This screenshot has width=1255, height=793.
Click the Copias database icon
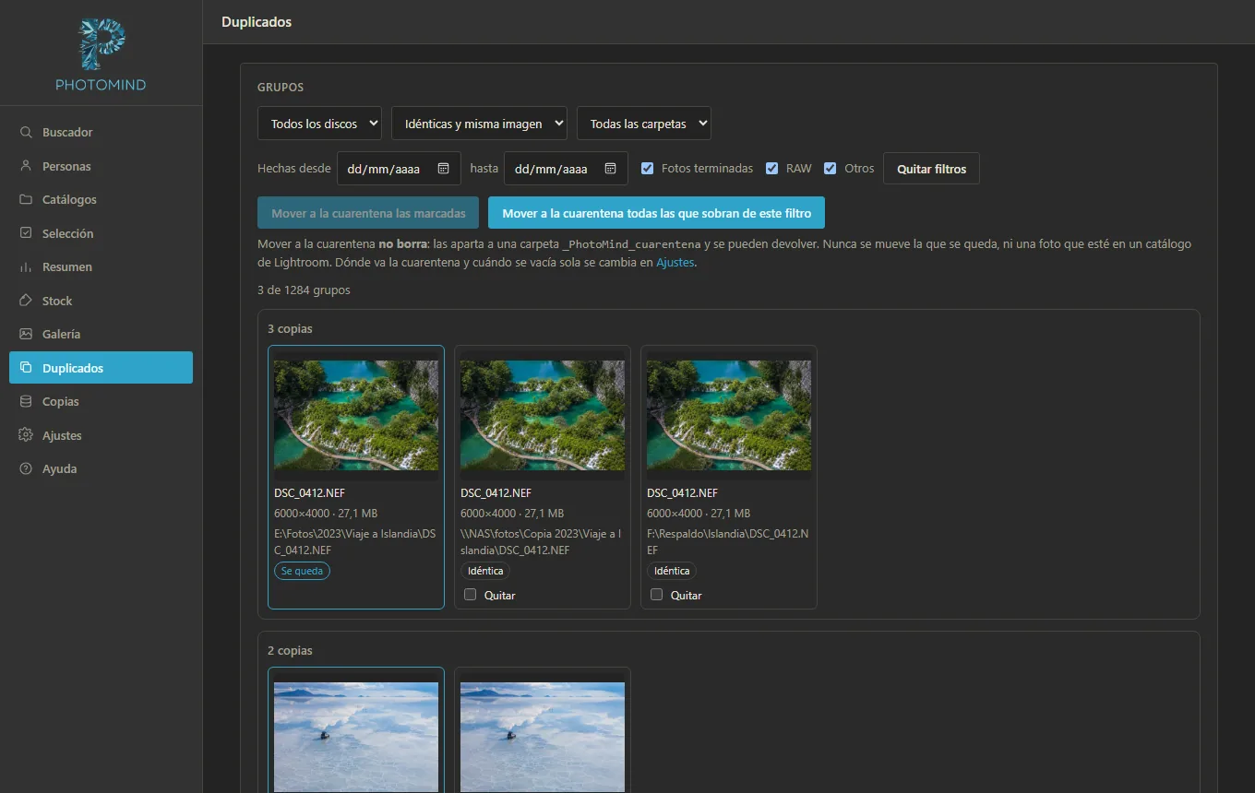26,401
